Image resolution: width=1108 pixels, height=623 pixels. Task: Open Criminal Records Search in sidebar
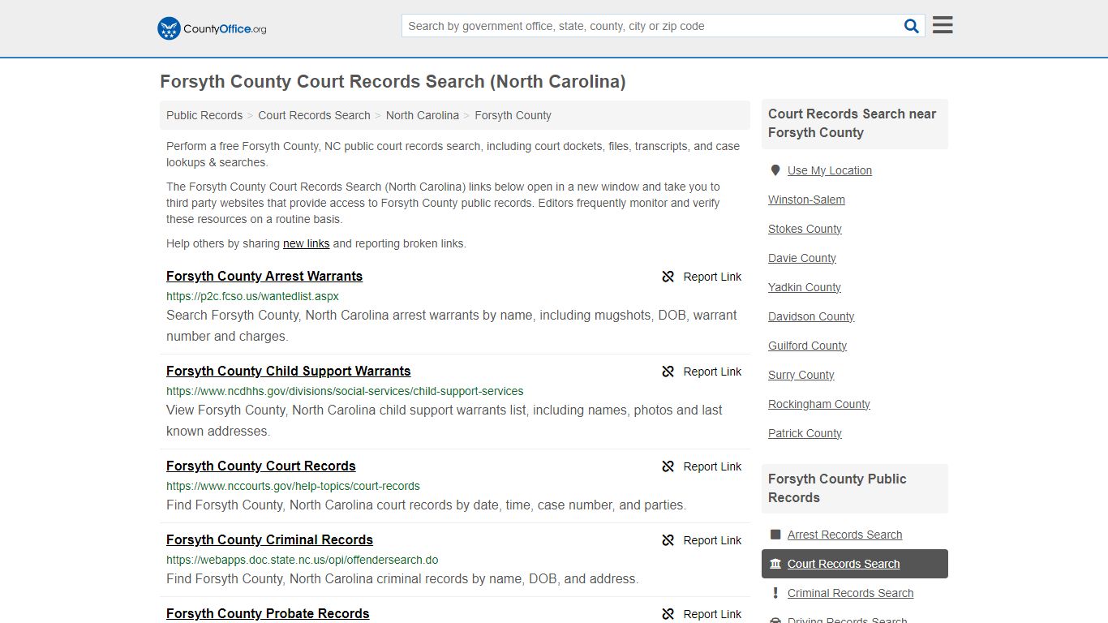(850, 593)
